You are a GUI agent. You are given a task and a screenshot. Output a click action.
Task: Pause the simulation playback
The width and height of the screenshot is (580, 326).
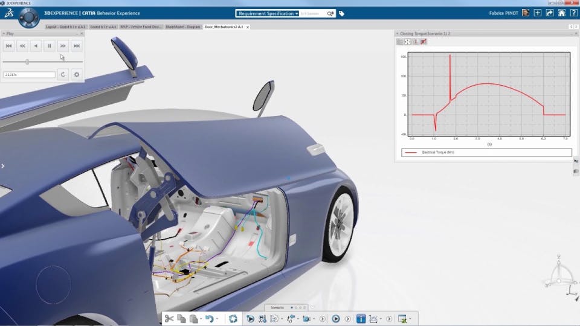click(x=50, y=46)
